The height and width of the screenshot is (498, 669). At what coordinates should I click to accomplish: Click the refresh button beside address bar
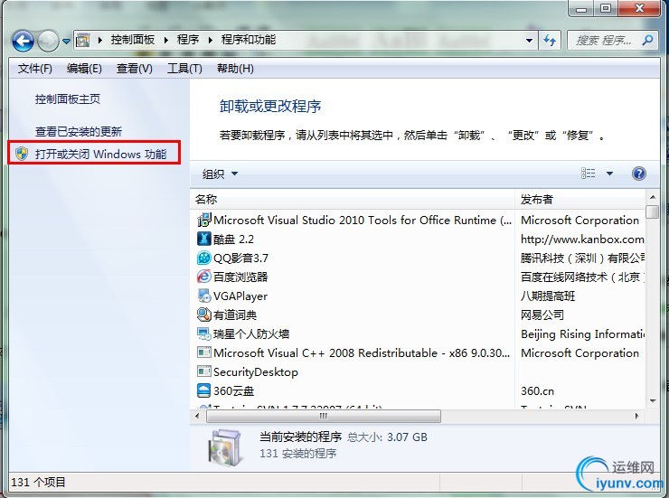[x=550, y=41]
